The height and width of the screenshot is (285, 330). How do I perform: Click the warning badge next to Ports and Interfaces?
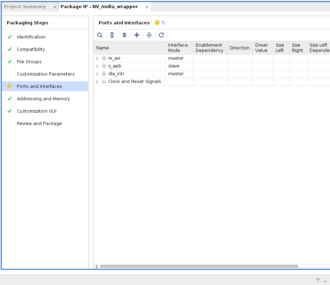pyautogui.click(x=157, y=23)
